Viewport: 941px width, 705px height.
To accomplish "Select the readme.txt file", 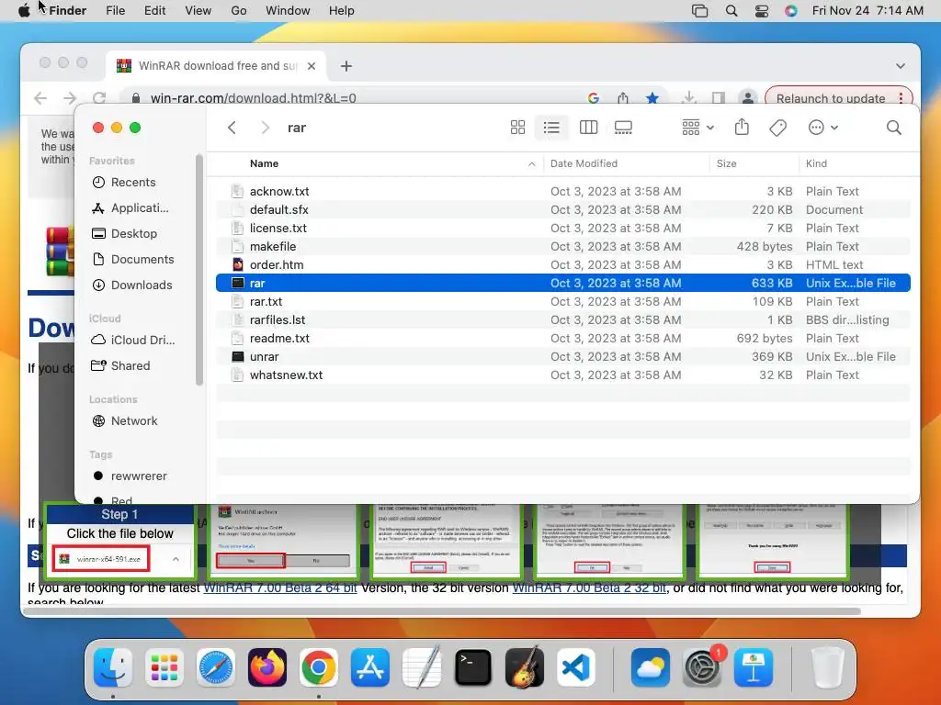I will tap(563, 338).
